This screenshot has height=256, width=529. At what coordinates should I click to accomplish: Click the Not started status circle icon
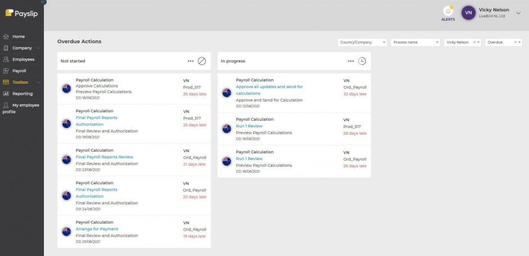[202, 61]
